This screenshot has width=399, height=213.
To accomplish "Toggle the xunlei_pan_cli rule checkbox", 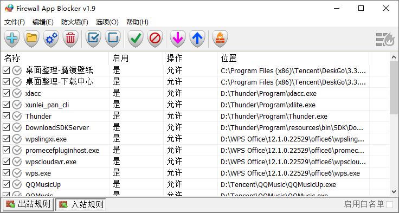I will [6, 105].
